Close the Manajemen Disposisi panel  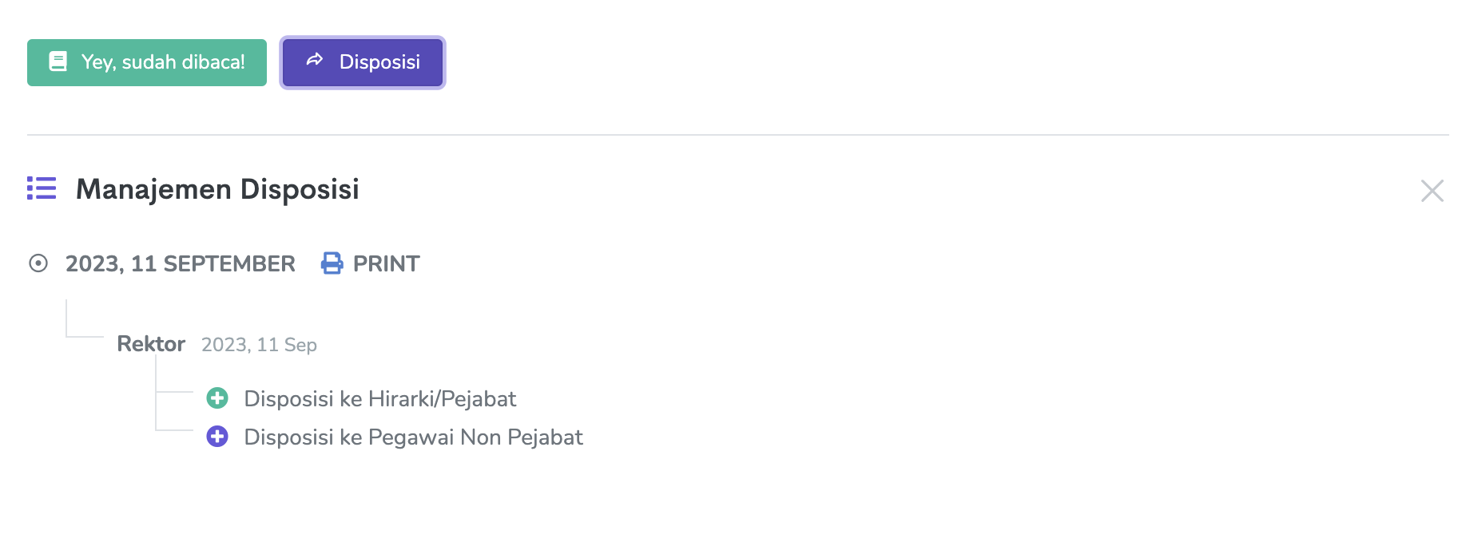(1432, 191)
